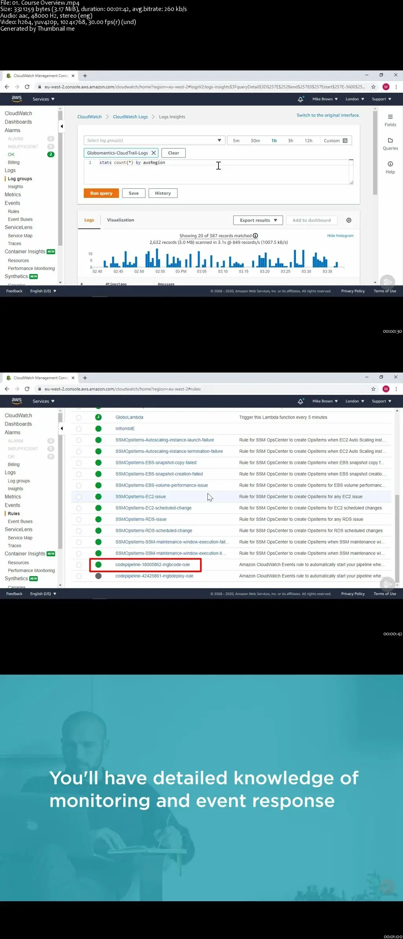403x939 pixels.
Task: Remove the Globomantics-CloudTrail-Logs log group tag
Action: point(154,153)
